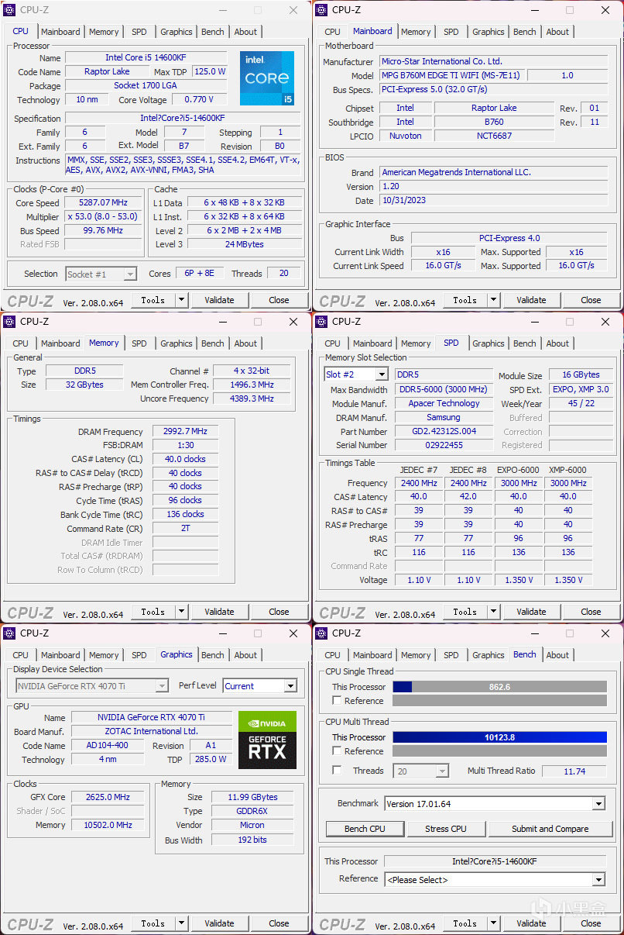Open Tools dropdown arrow in Mainboard-tab window

click(493, 300)
